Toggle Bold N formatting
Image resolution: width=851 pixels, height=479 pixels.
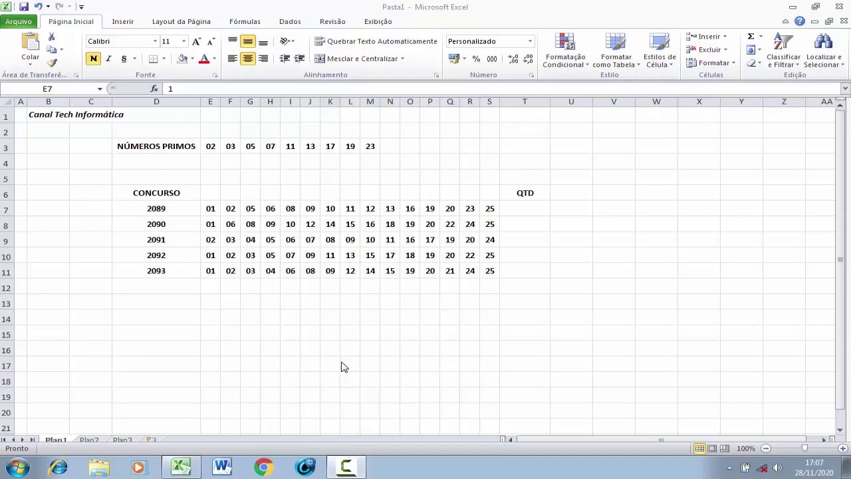pos(93,59)
